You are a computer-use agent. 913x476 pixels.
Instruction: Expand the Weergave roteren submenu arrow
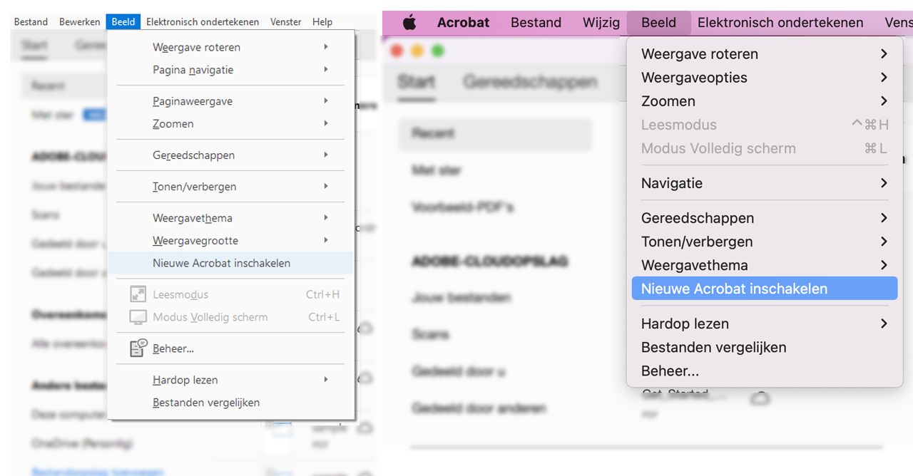[325, 46]
